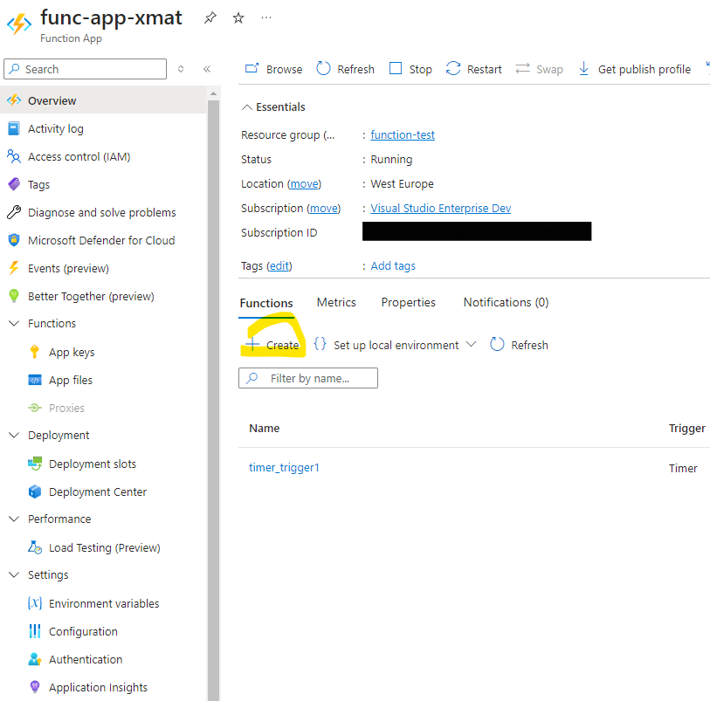Click move link next to Subscription

tap(324, 208)
